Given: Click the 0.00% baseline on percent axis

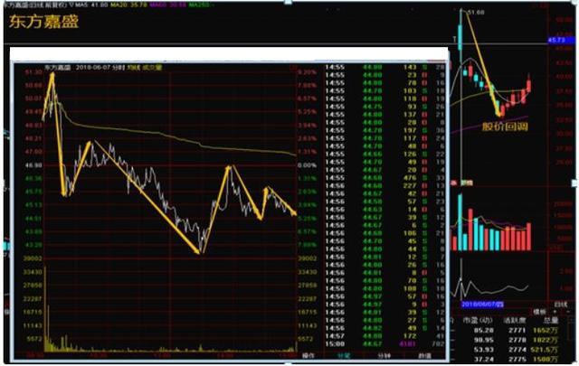Looking at the screenshot, I should click(307, 165).
